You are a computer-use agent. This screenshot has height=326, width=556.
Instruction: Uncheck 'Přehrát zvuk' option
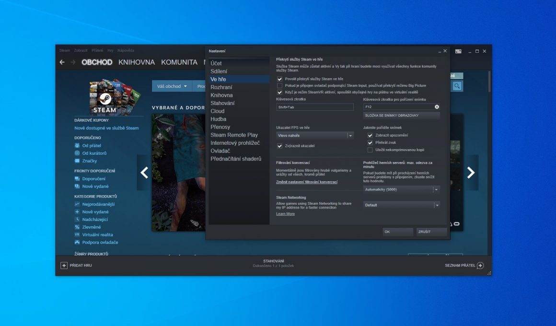tap(370, 142)
